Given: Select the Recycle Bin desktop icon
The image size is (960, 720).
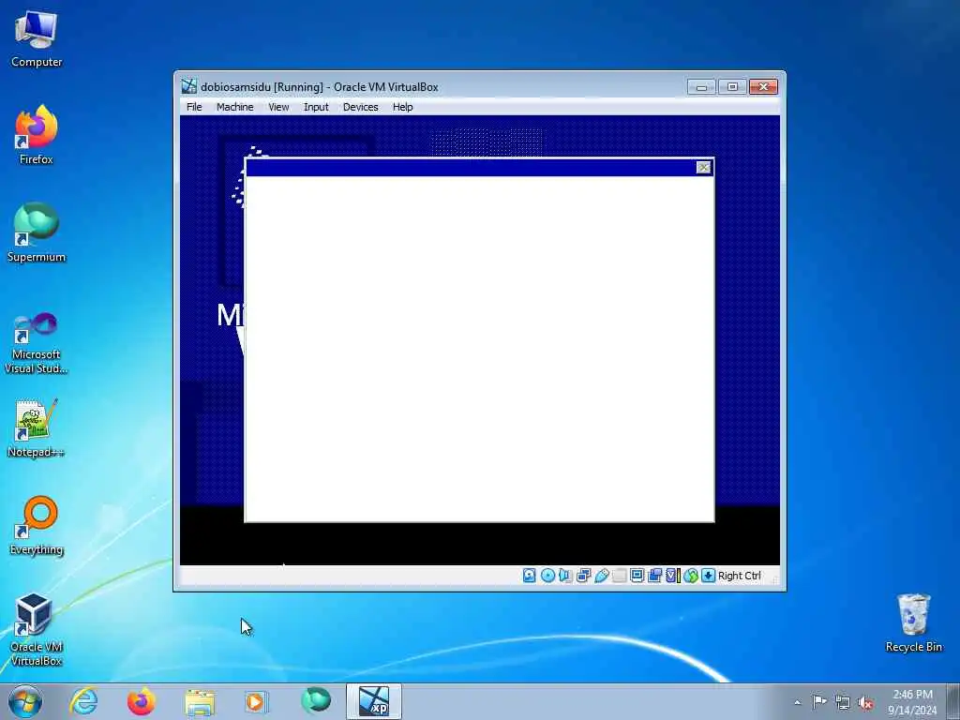Looking at the screenshot, I should click(913, 623).
